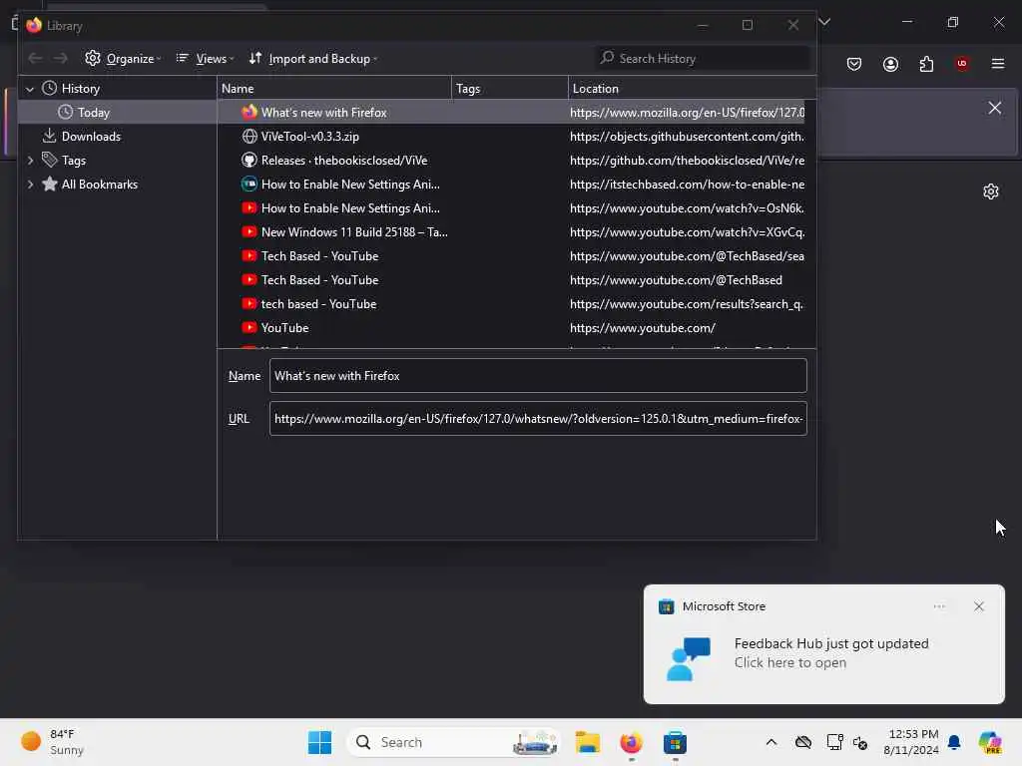Open new tab page settings gear

click(x=991, y=191)
